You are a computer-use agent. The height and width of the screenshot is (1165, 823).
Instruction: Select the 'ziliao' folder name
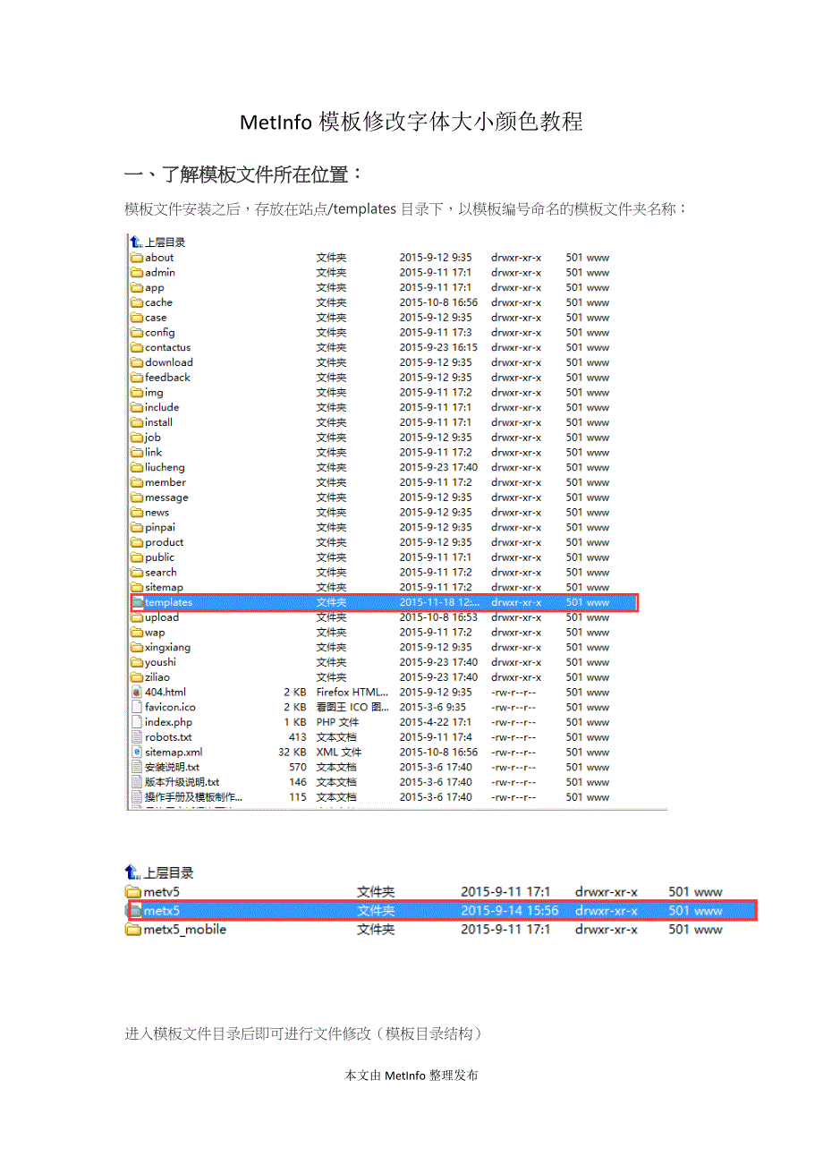coord(157,677)
